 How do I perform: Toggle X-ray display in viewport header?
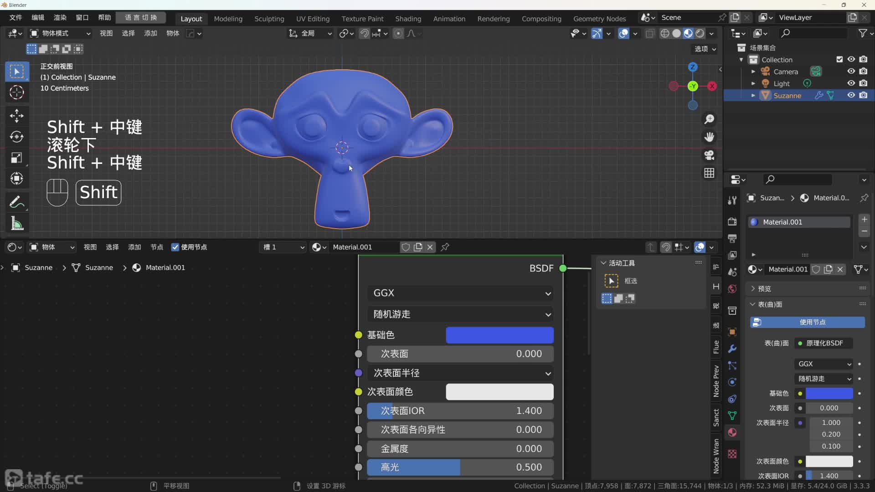tap(650, 33)
